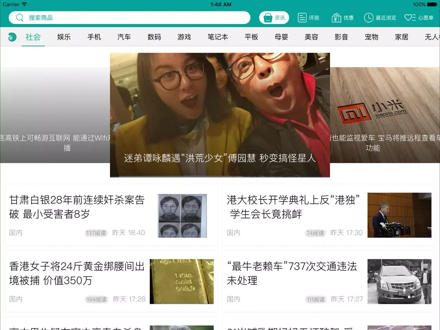
Task: Open article 最牛老赖车737次交通违法
Action: (292, 273)
